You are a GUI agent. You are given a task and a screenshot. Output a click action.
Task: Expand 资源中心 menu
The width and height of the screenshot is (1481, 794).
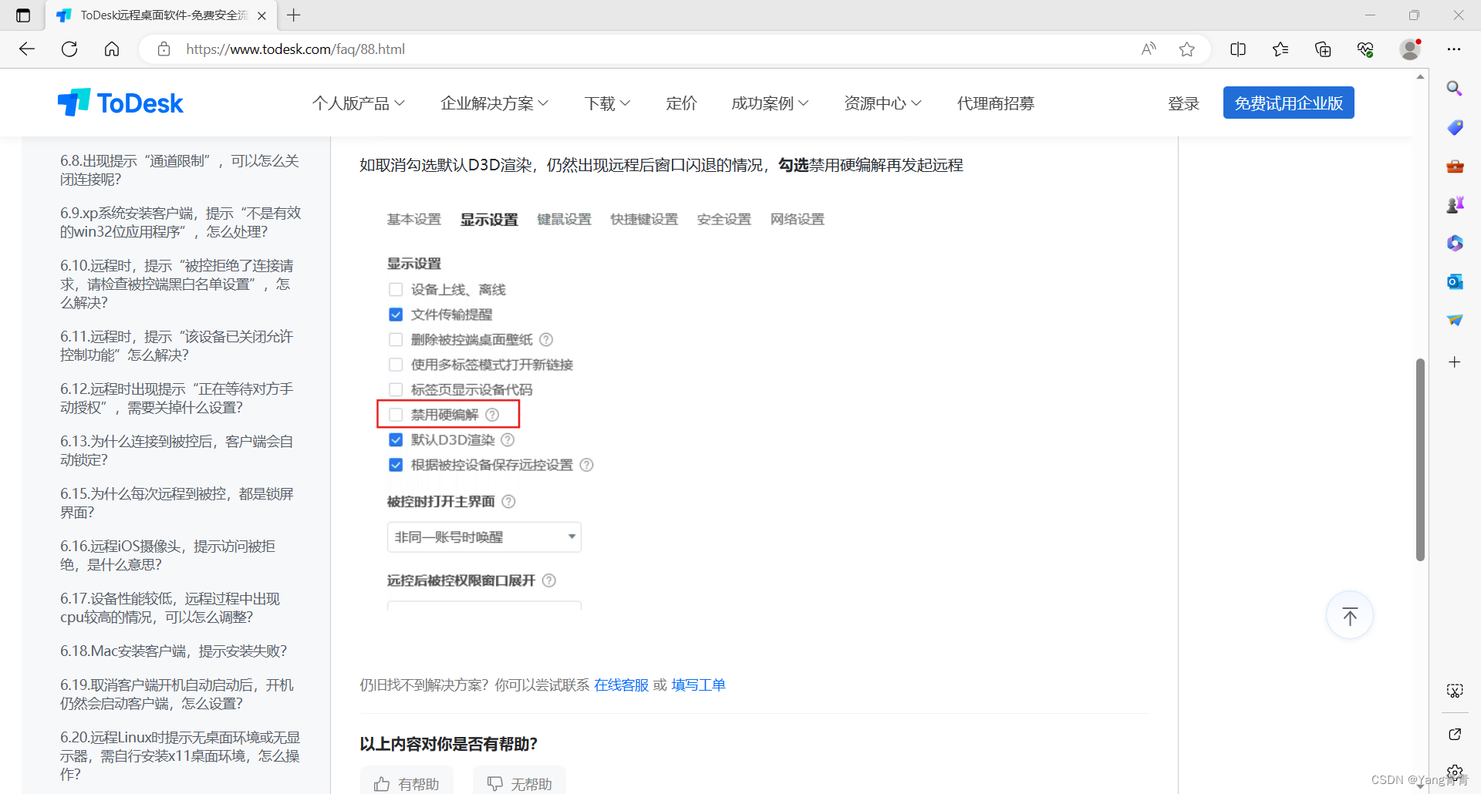882,103
